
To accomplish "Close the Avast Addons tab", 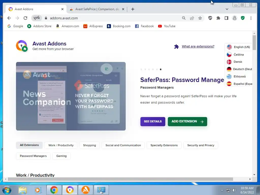I will click(x=62, y=9).
